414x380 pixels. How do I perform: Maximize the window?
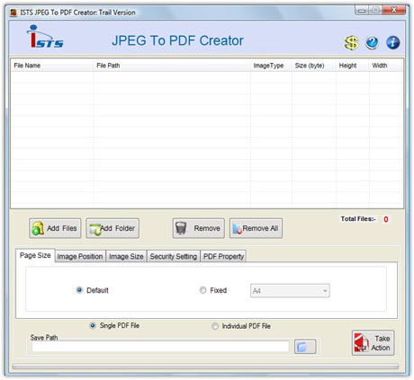click(x=375, y=11)
